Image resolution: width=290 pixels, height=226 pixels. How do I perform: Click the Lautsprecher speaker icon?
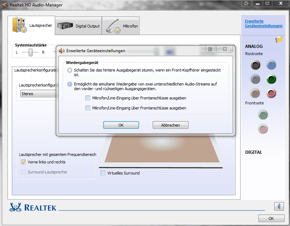click(x=19, y=25)
